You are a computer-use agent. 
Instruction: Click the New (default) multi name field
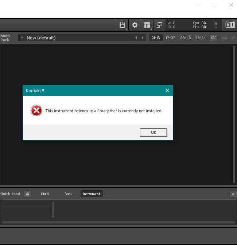(x=82, y=38)
